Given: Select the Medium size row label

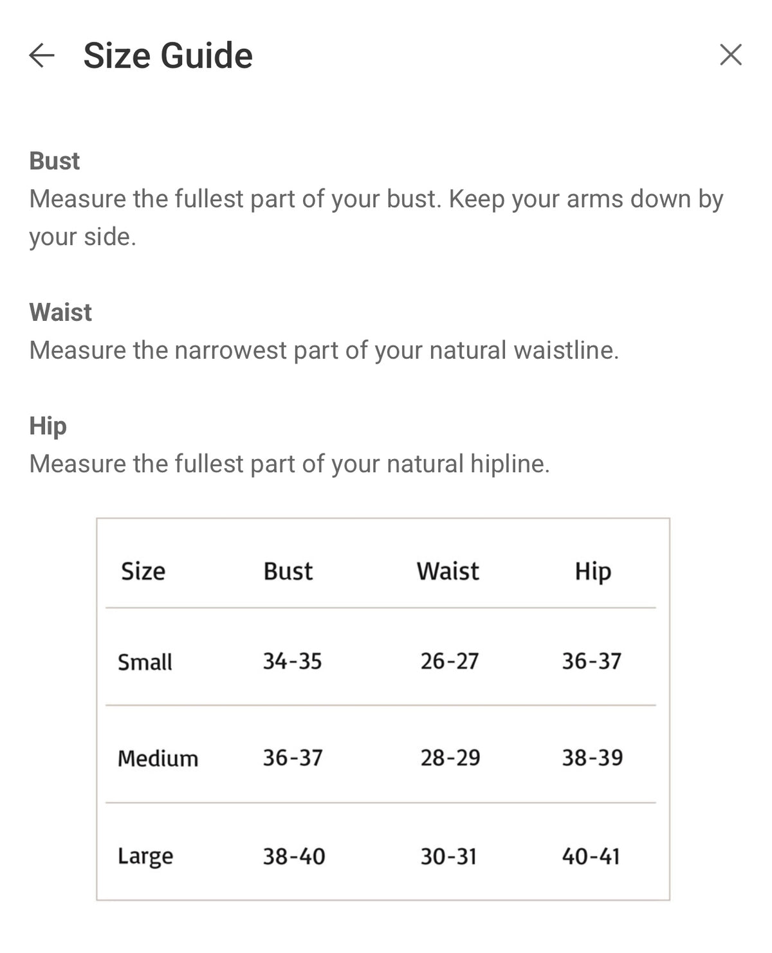Looking at the screenshot, I should coord(158,758).
